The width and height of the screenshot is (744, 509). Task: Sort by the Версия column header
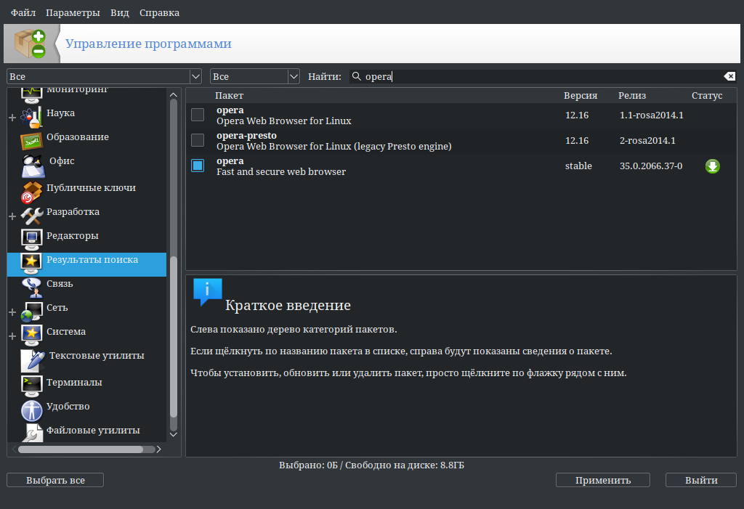[581, 95]
